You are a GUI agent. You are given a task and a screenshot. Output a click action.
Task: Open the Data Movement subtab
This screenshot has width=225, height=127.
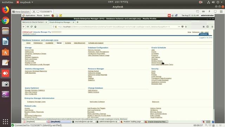coord(79,43)
